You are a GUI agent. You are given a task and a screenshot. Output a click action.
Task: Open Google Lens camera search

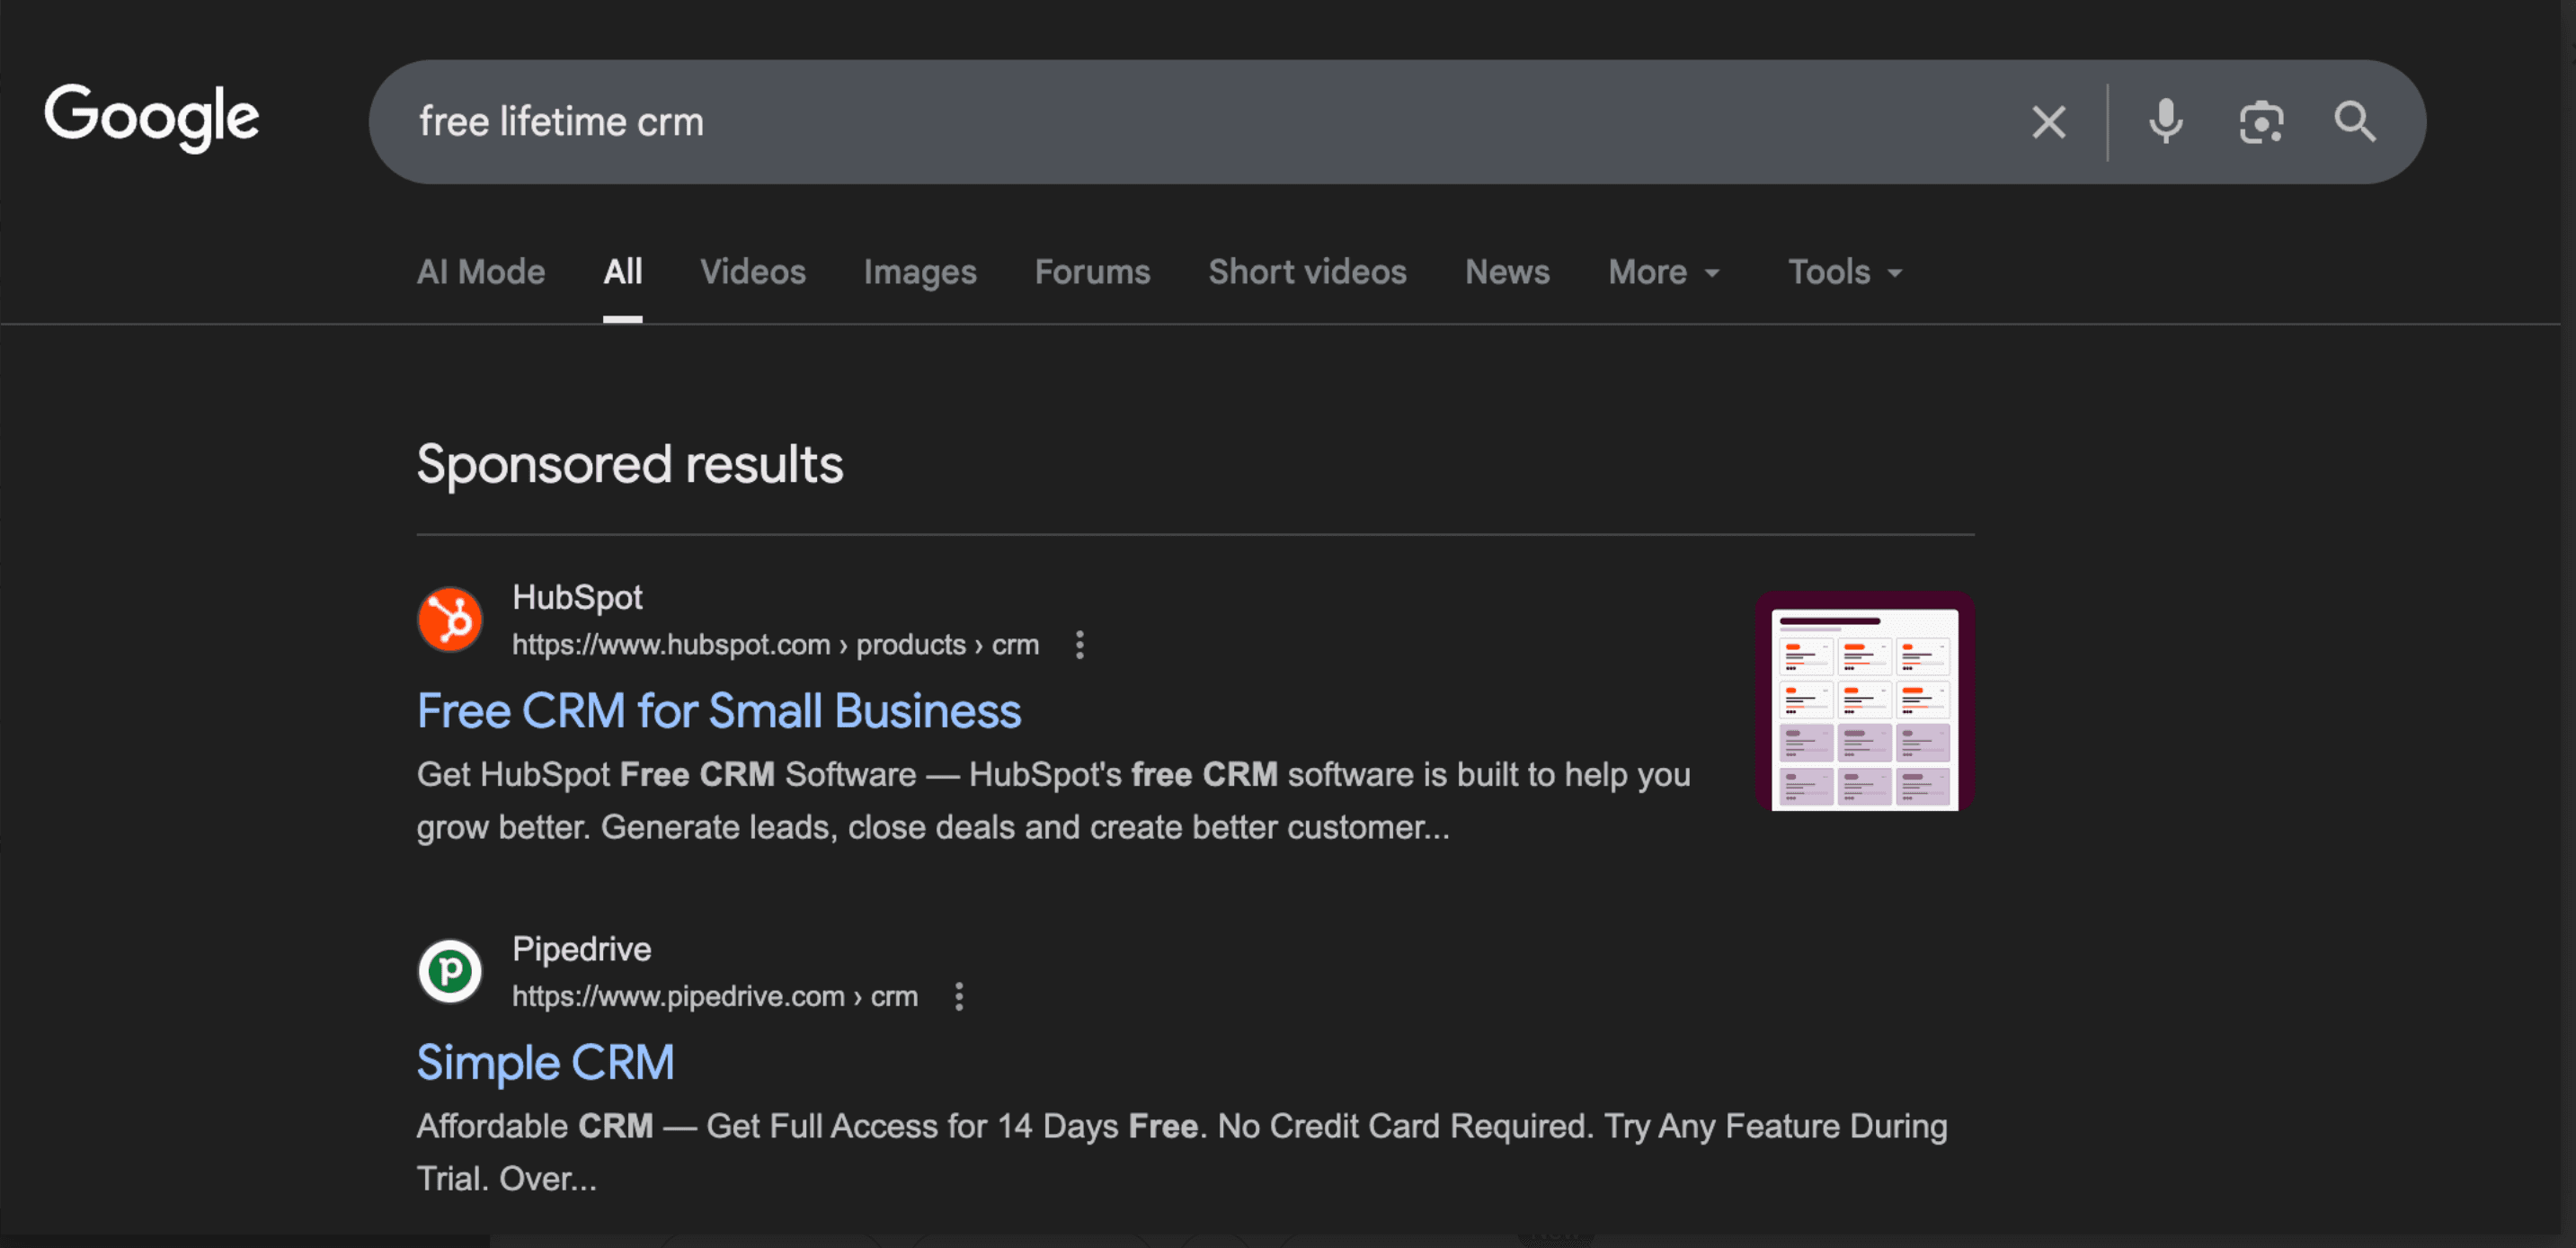[x=2261, y=121]
